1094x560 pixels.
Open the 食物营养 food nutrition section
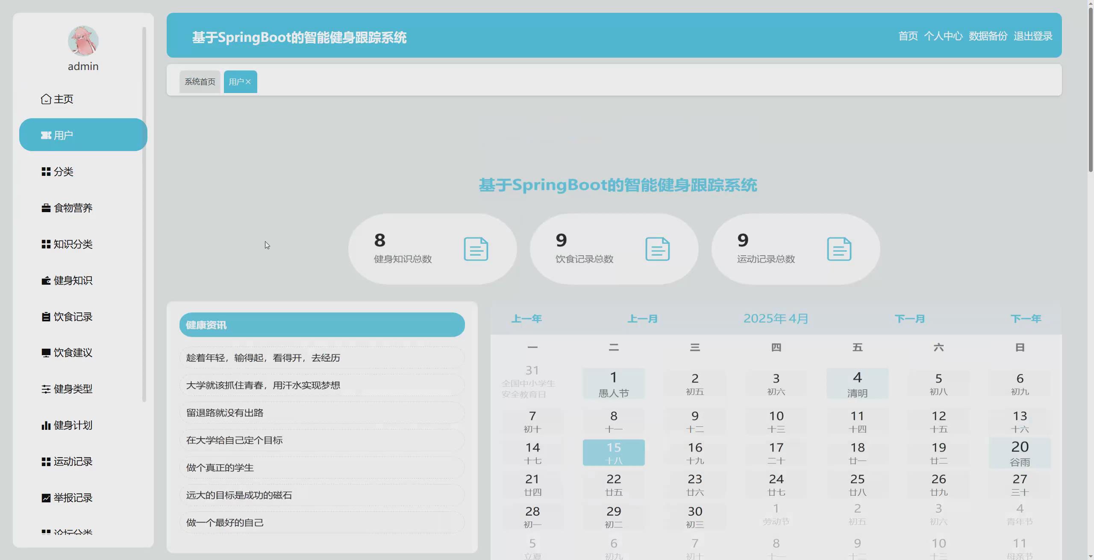point(46,208)
